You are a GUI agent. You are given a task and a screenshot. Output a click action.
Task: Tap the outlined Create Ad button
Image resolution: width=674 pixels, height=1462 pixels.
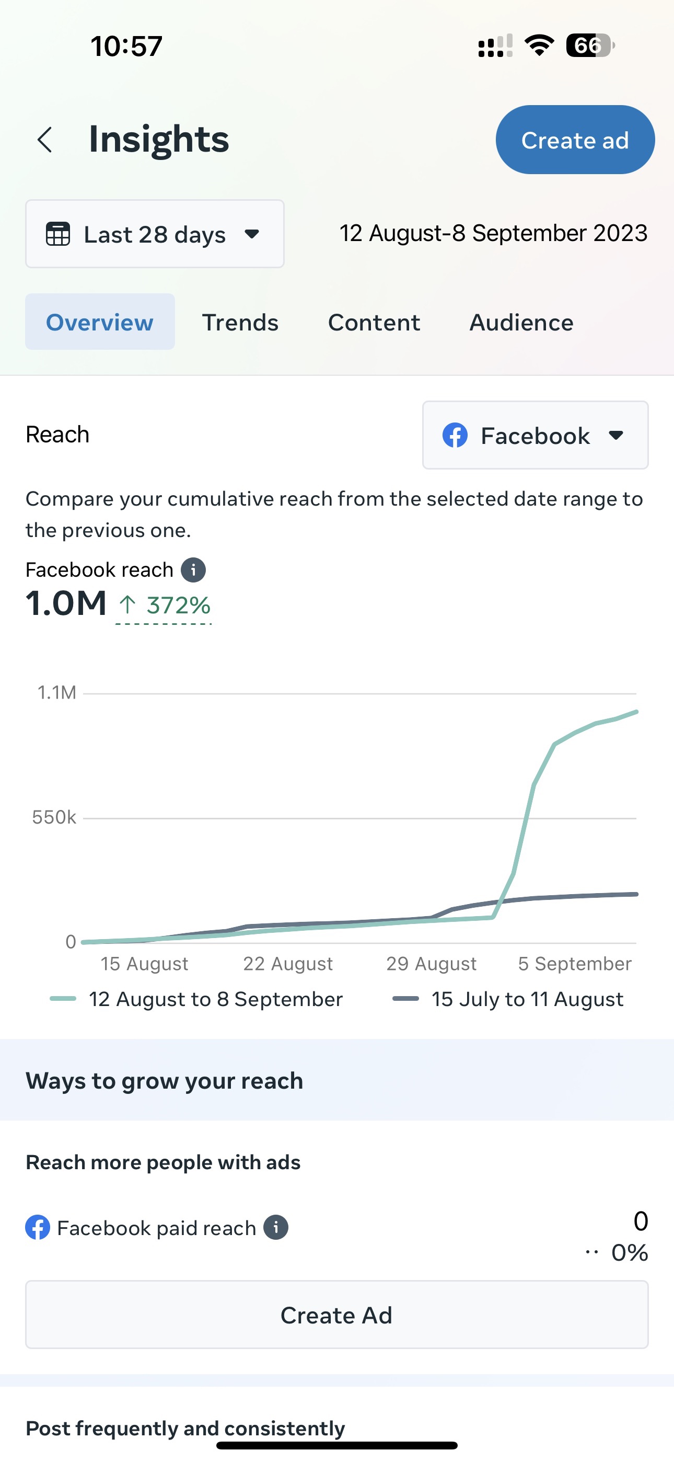tap(336, 1315)
